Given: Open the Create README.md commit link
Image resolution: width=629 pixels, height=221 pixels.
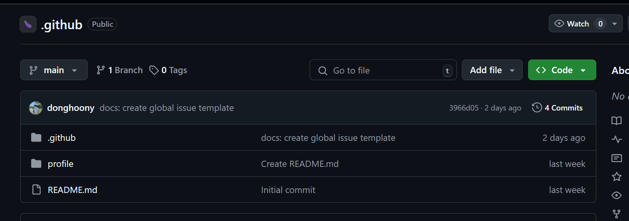Looking at the screenshot, I should 300,164.
